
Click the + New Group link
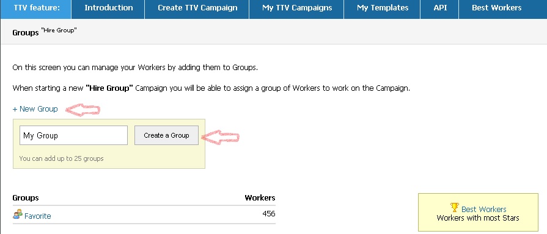coord(35,109)
